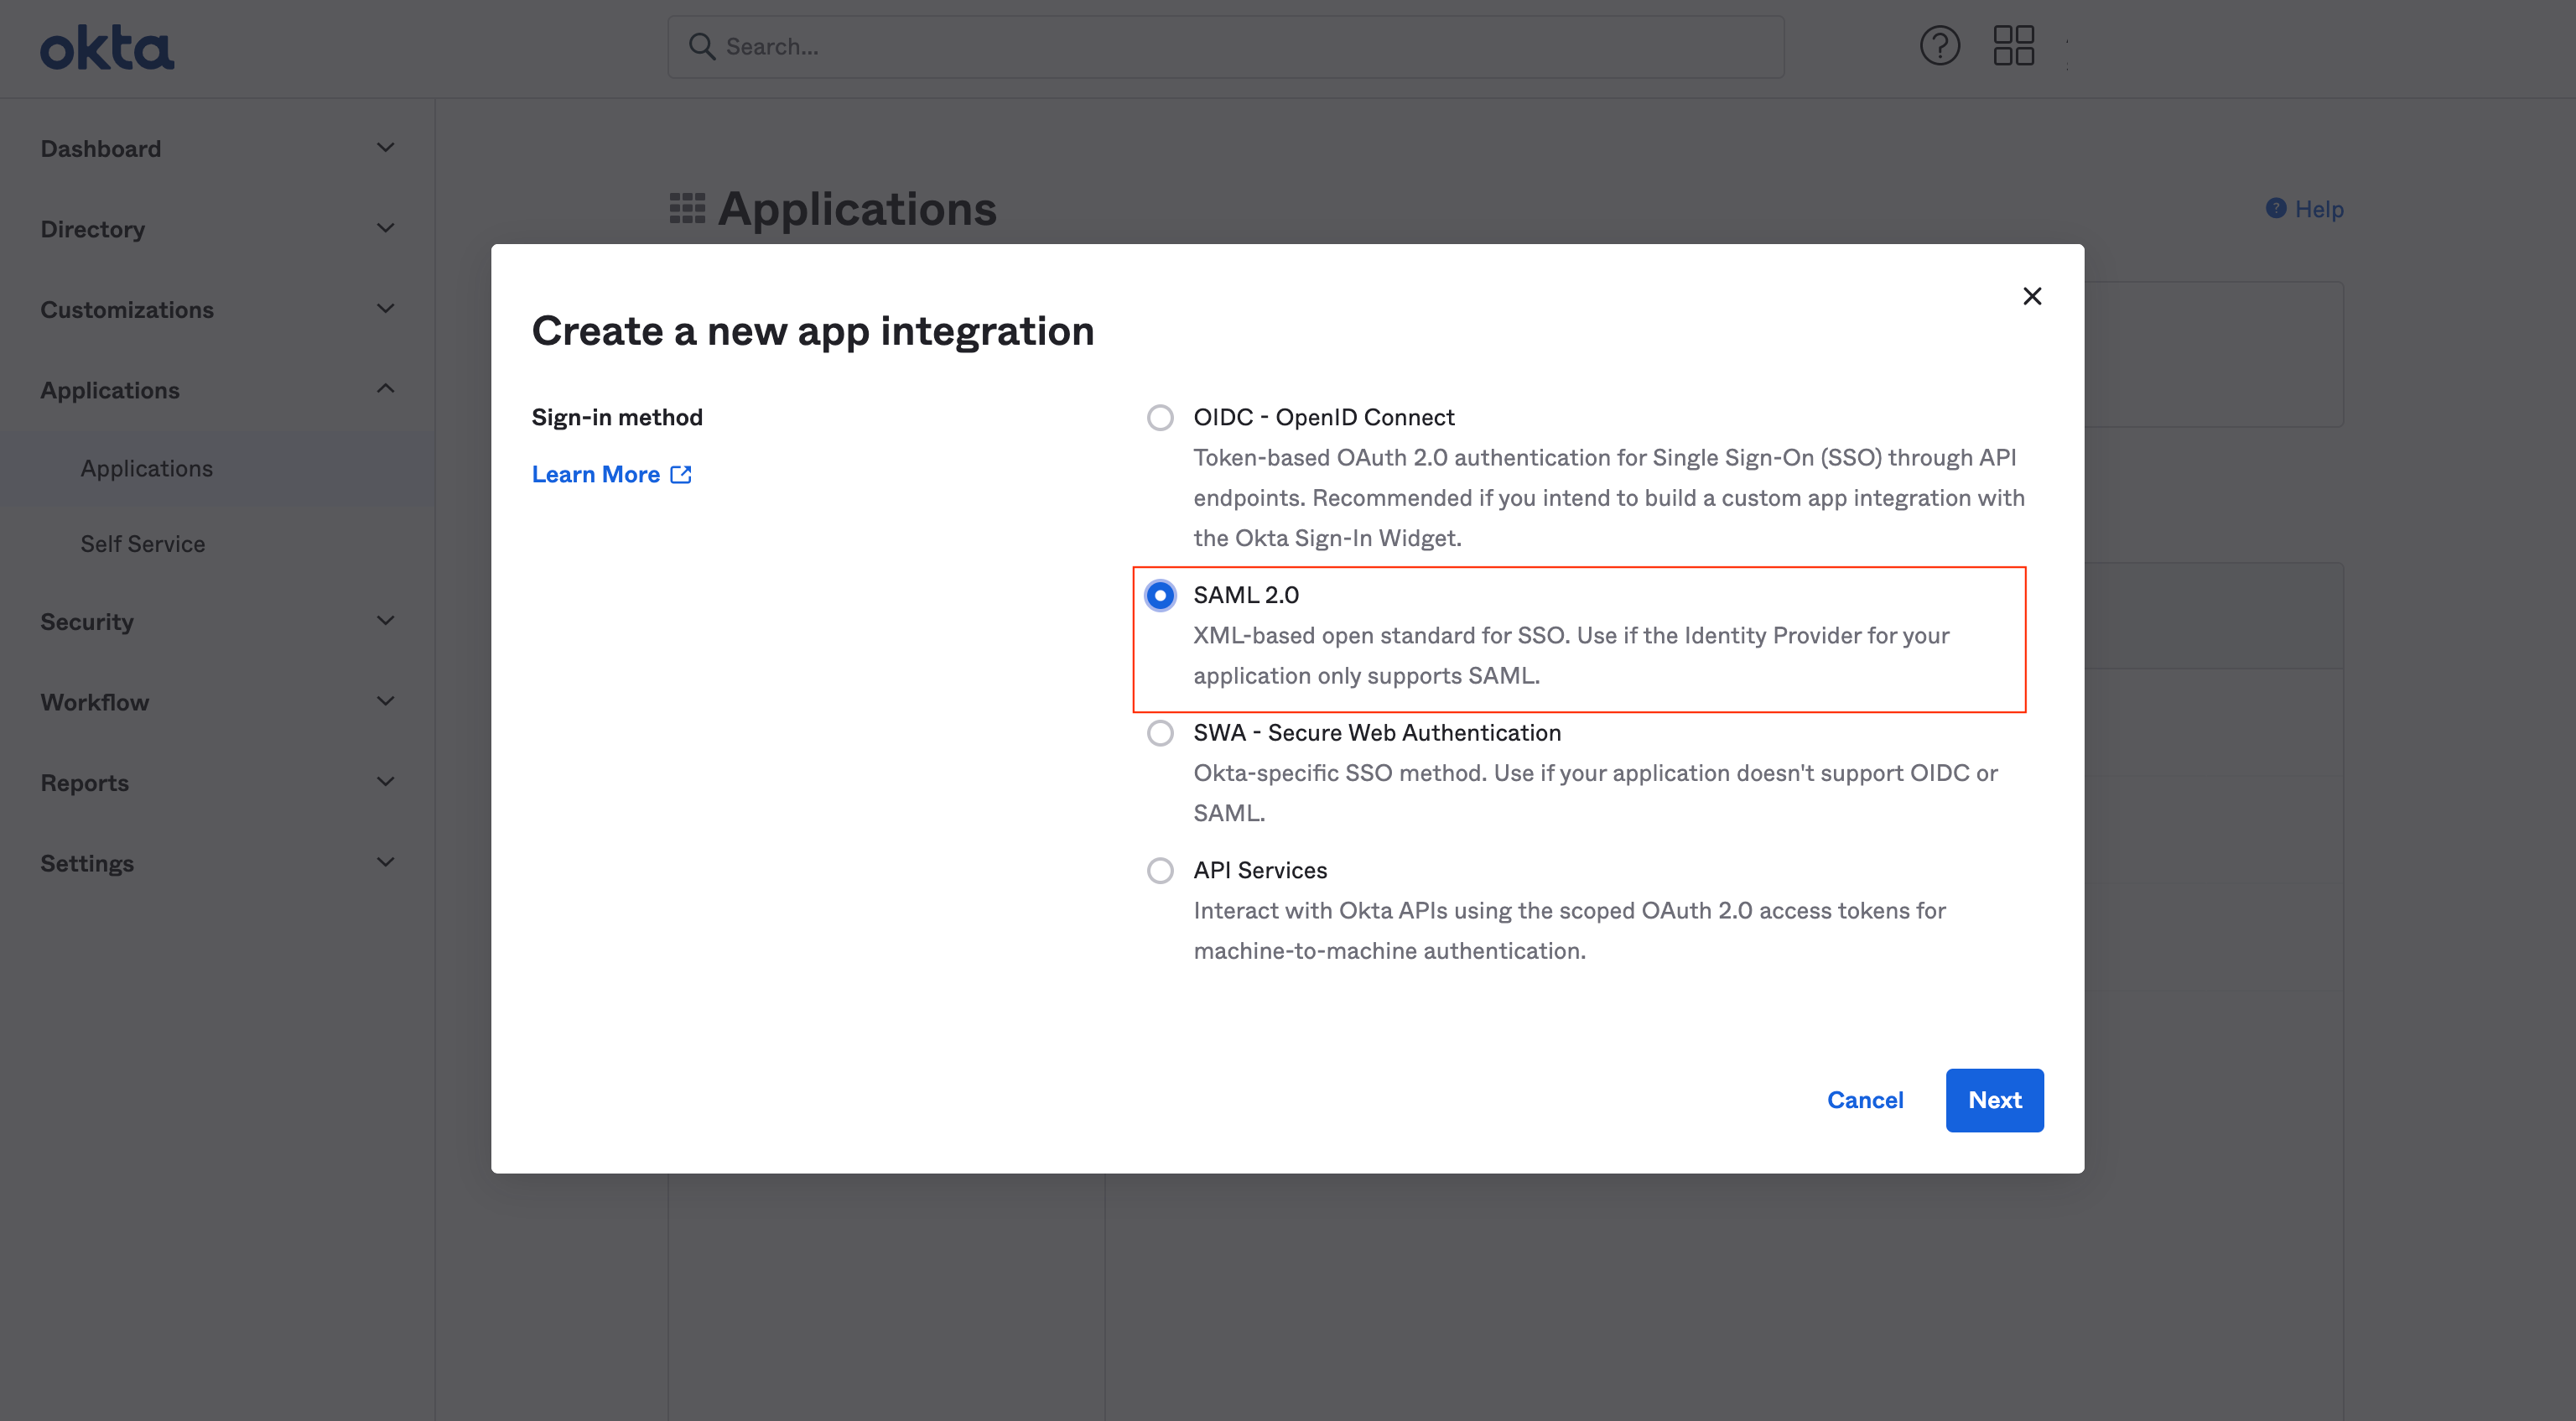Close the new app integration dialog
Screen dimensions: 2576x1421
pyautogui.click(x=2030, y=294)
